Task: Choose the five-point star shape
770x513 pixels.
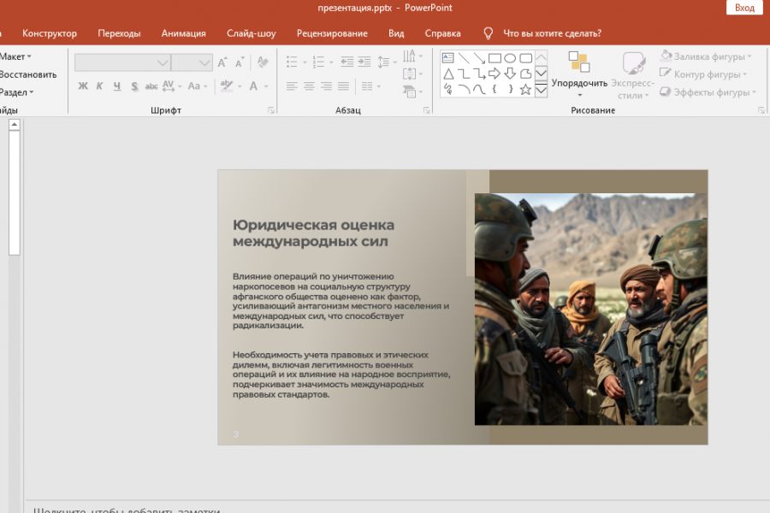Action: click(x=525, y=89)
